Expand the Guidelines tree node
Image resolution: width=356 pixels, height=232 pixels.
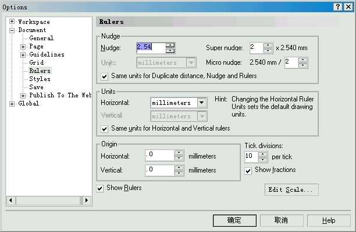pos(23,55)
